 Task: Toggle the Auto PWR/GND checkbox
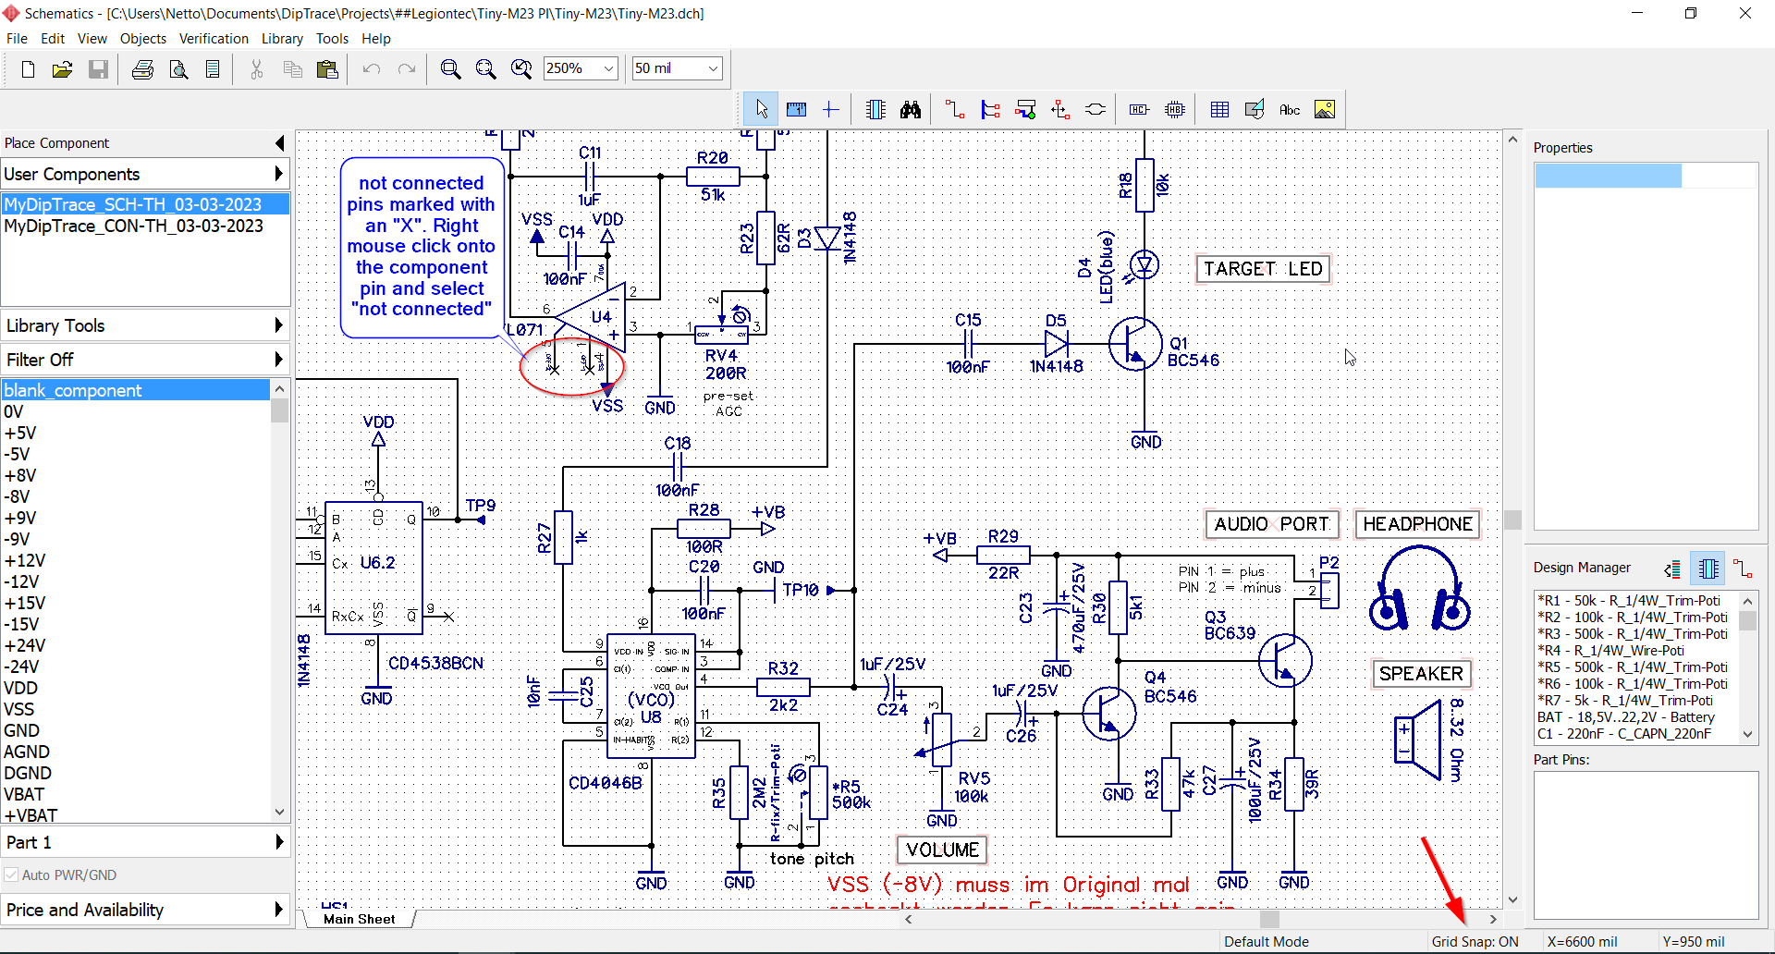coord(12,874)
